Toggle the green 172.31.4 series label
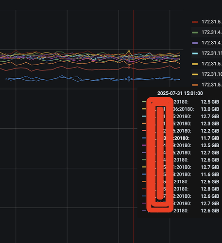 [x=212, y=32]
